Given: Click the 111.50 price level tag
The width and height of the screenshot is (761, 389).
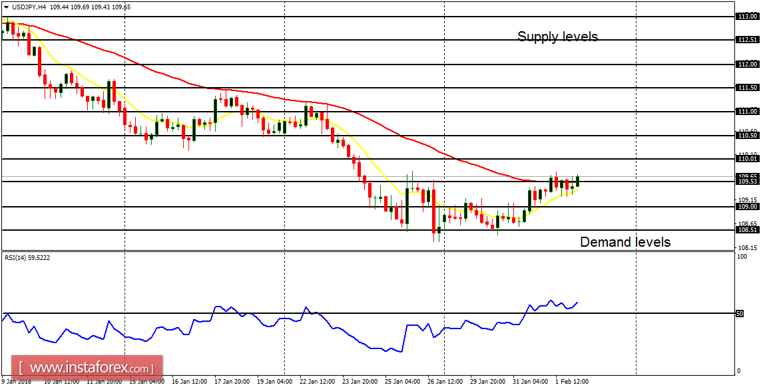Looking at the screenshot, I should 747,86.
